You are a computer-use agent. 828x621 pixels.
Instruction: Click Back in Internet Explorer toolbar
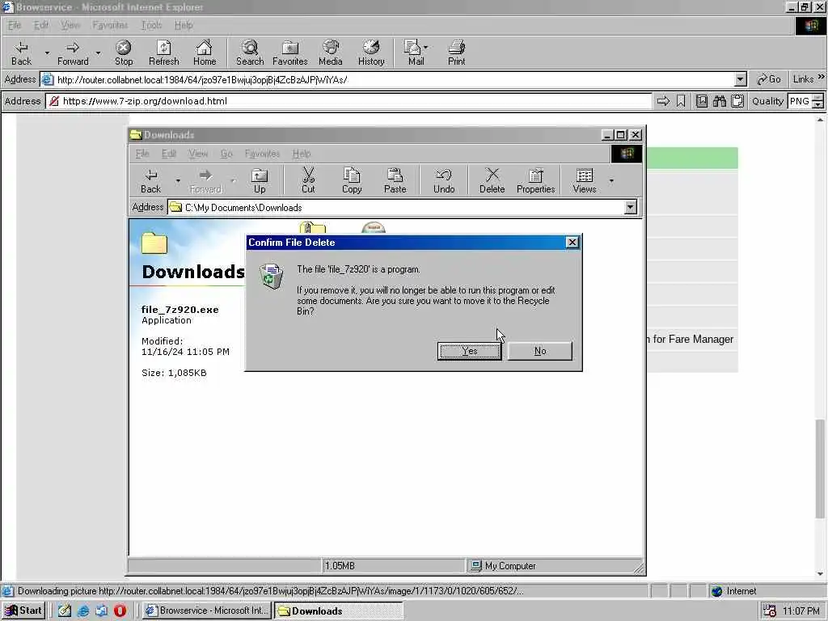[x=22, y=53]
